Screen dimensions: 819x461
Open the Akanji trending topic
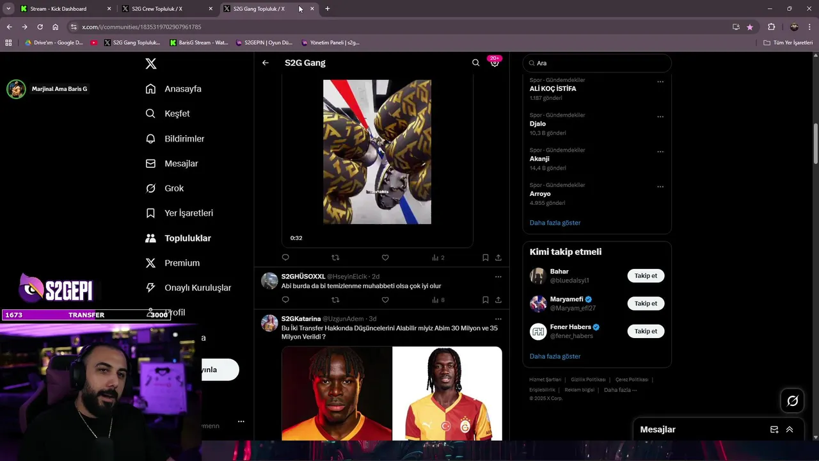[x=539, y=159]
